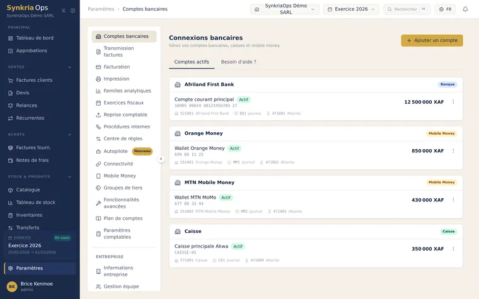Image resolution: width=479 pixels, height=299 pixels.
Task: Open Mobile Money settings
Action: pyautogui.click(x=124, y=176)
